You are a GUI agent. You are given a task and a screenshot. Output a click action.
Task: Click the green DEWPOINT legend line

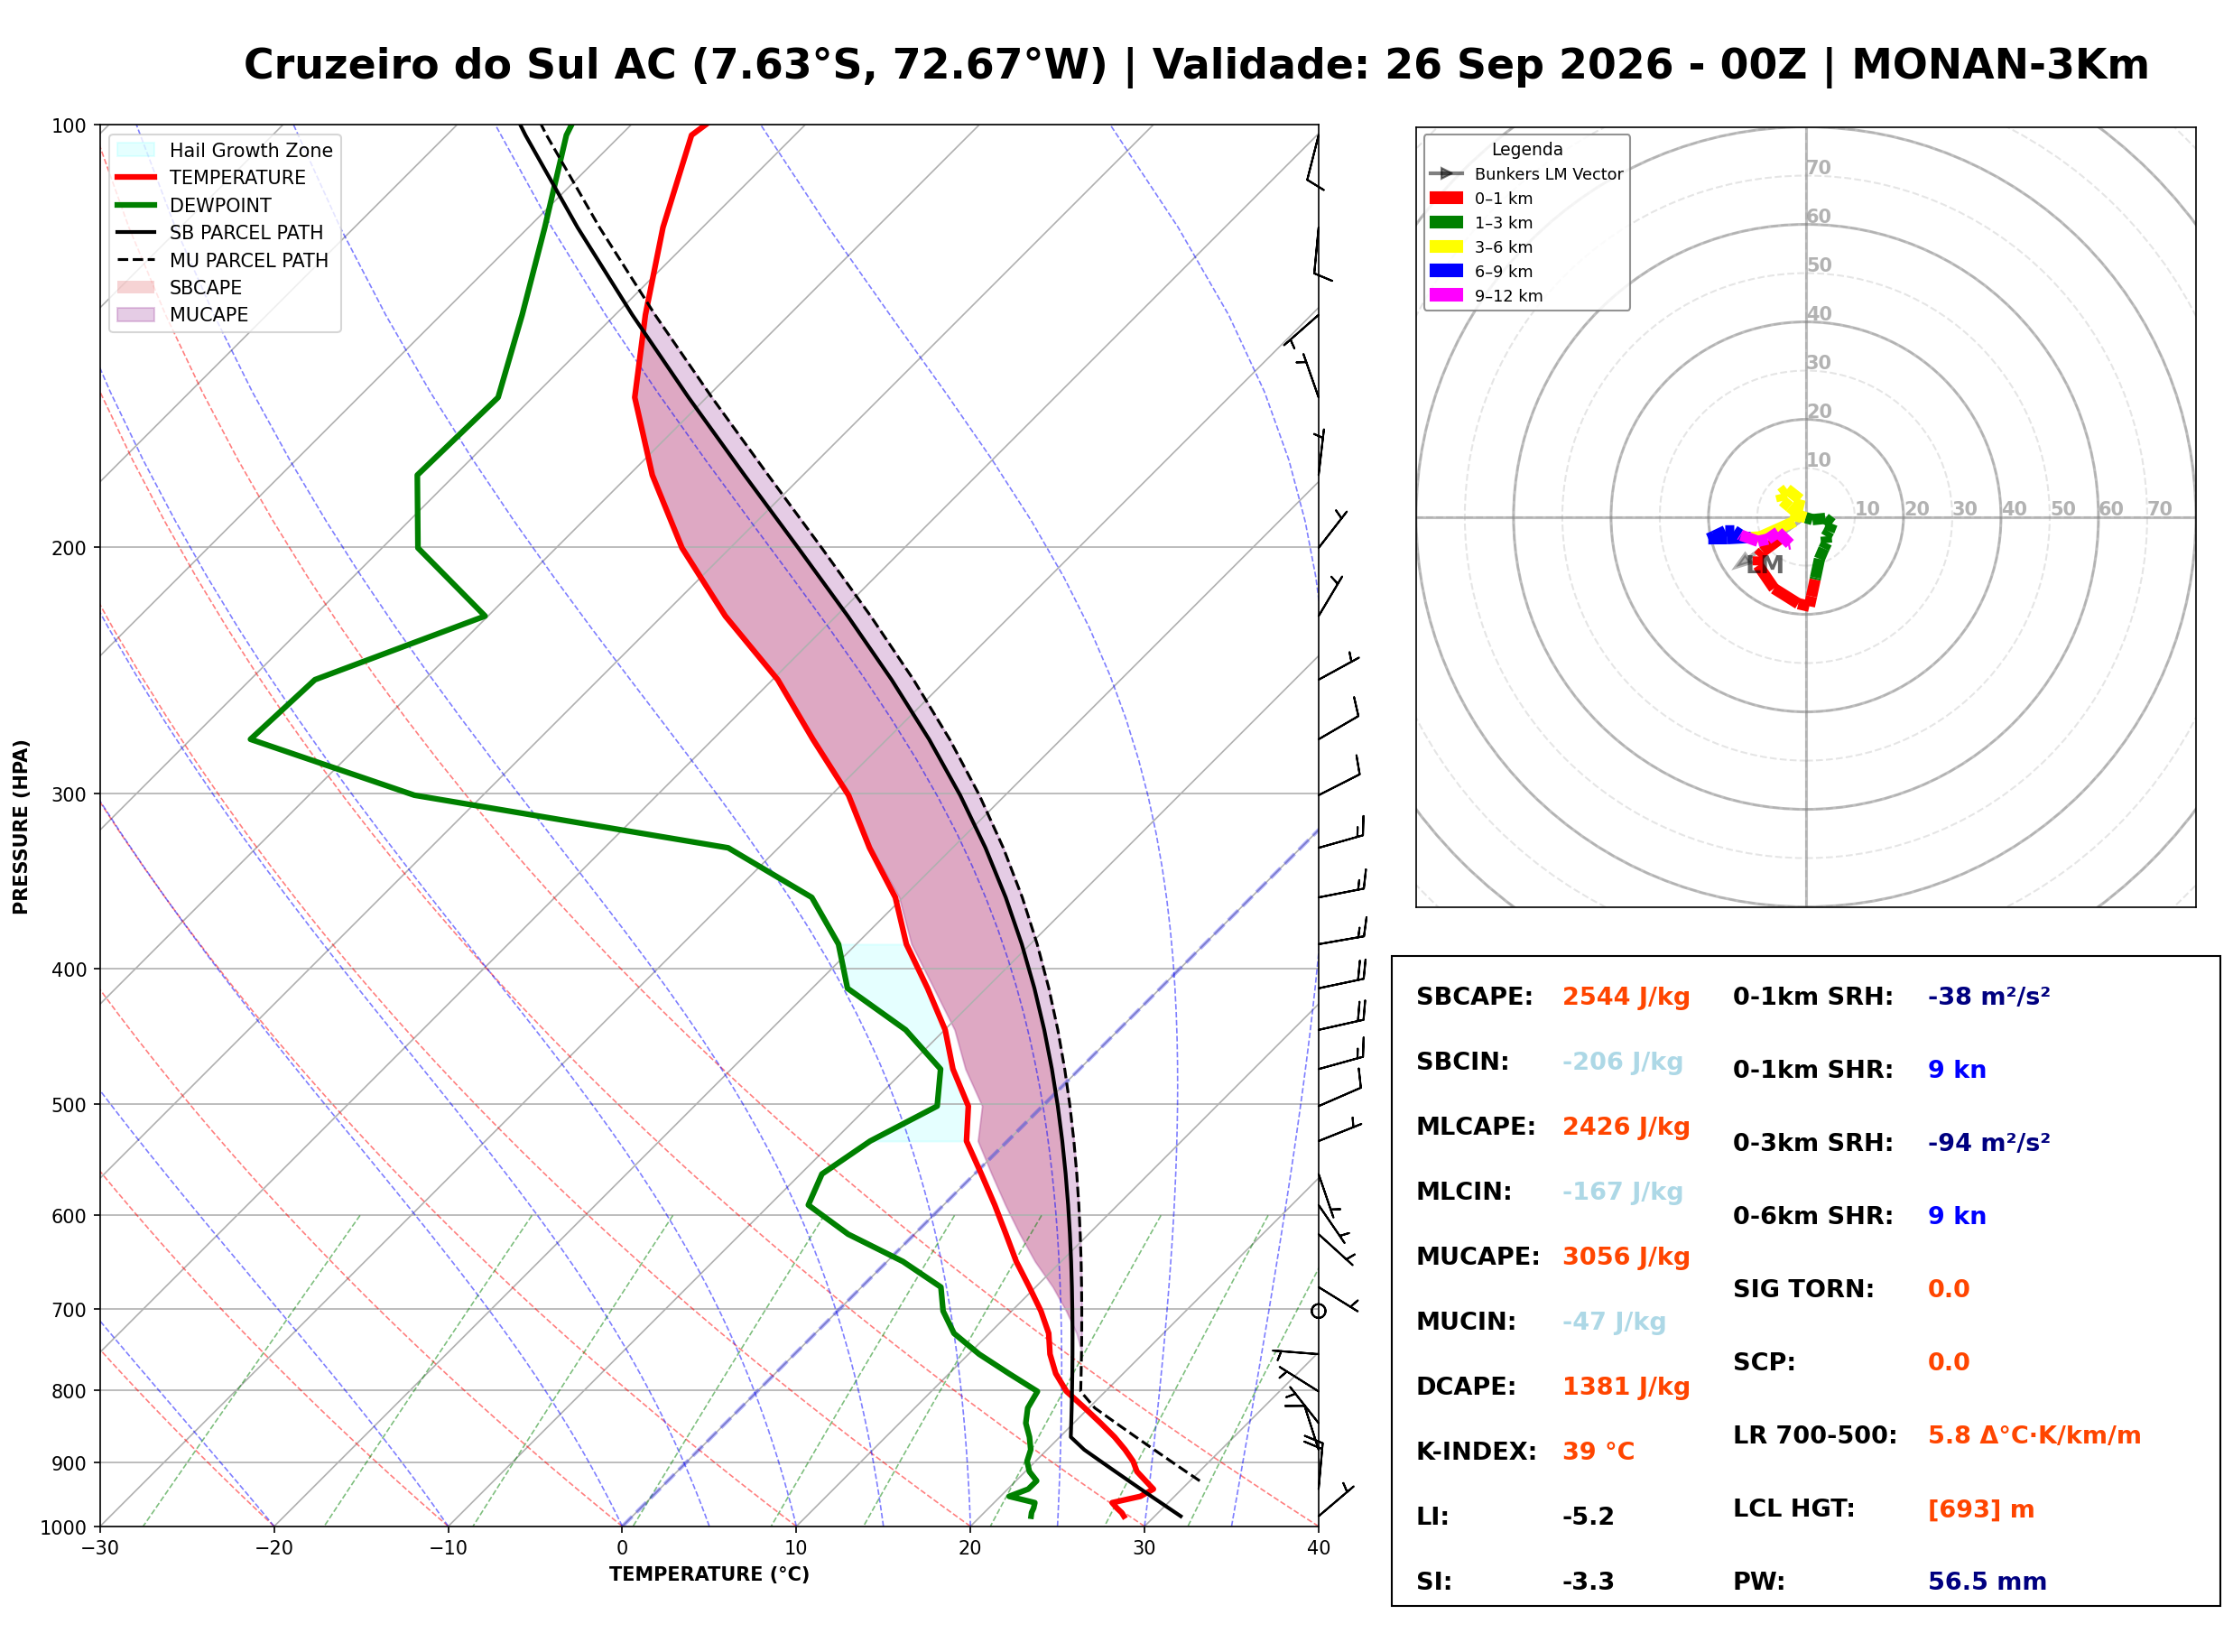136,205
